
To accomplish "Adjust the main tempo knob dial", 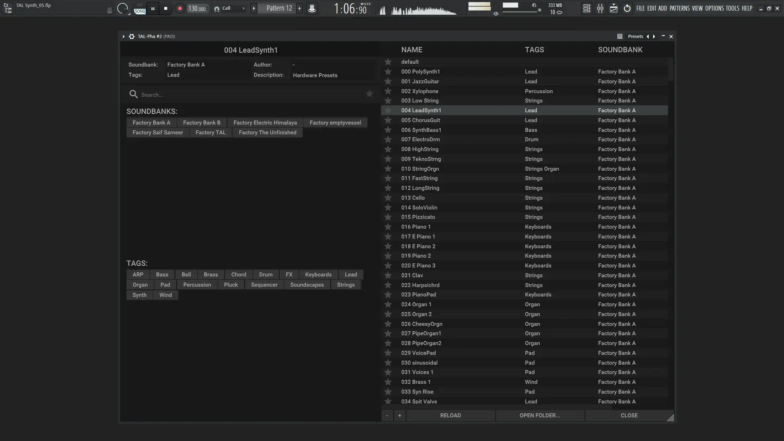I will click(x=122, y=8).
